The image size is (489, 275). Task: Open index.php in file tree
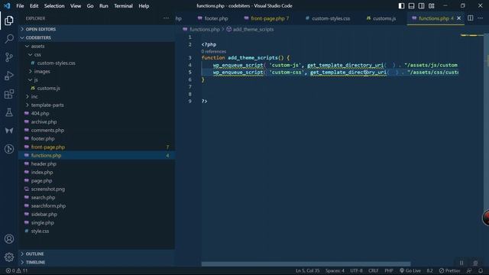[x=97, y=172]
